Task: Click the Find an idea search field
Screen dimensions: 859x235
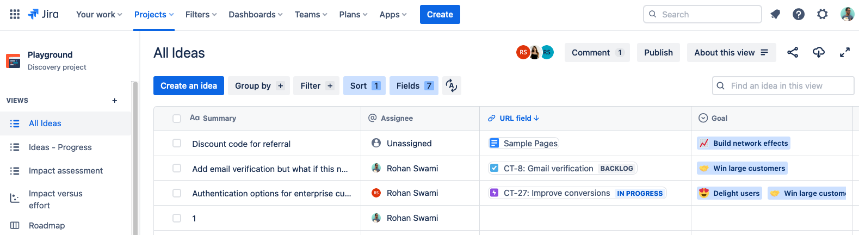Action: pyautogui.click(x=783, y=85)
